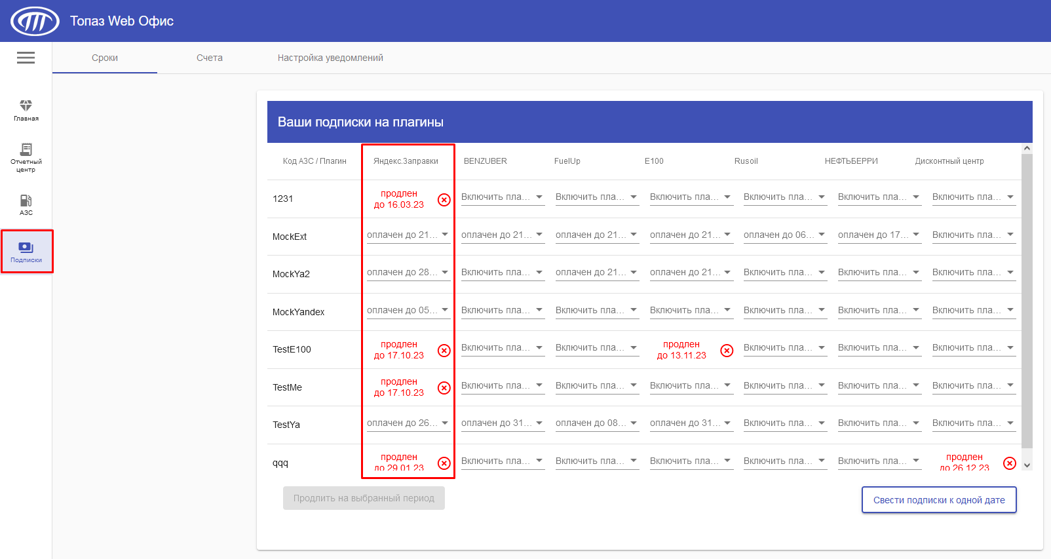Open НЕФТЬБЕРРИ dropdown for MockExt row
Screen dimensions: 1051x559
tap(879, 235)
